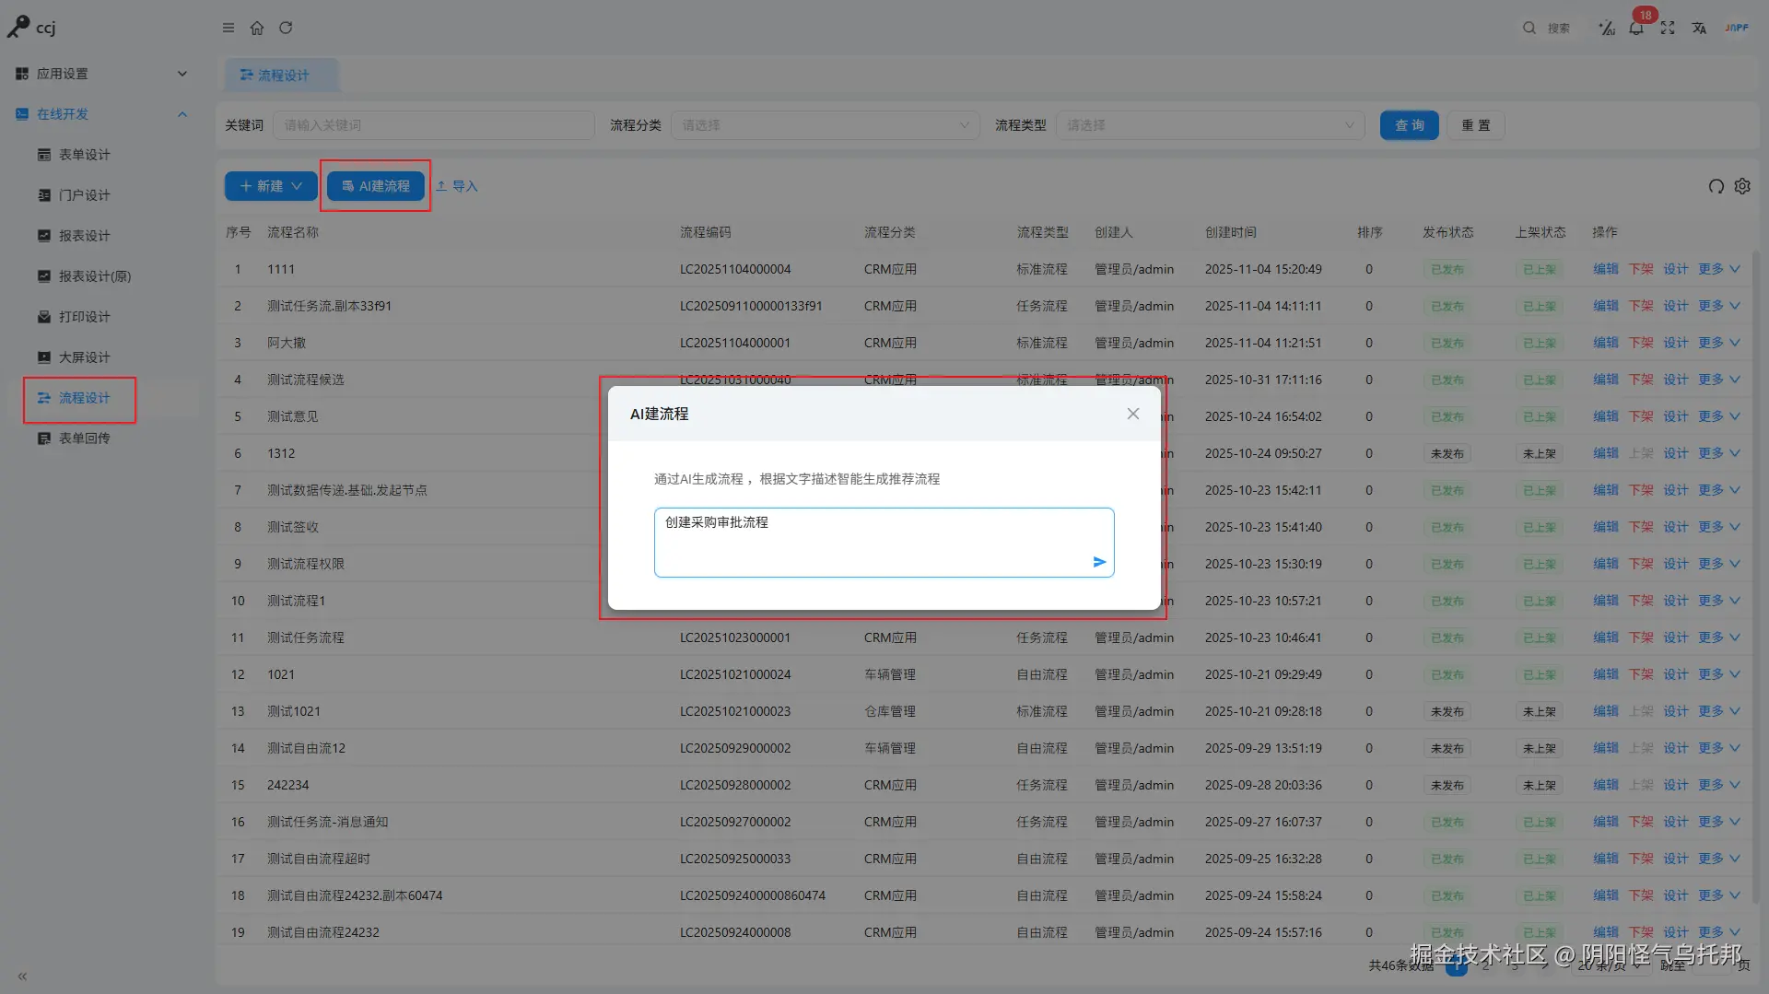Expand the 应用设置 menu group
Viewport: 1769px width, 994px height.
click(101, 74)
